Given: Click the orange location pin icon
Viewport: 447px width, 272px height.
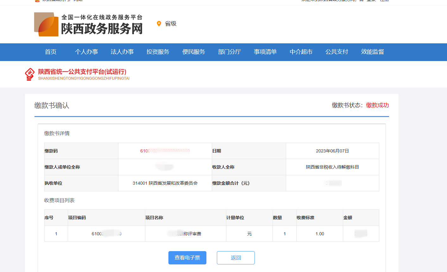Looking at the screenshot, I should click(159, 24).
